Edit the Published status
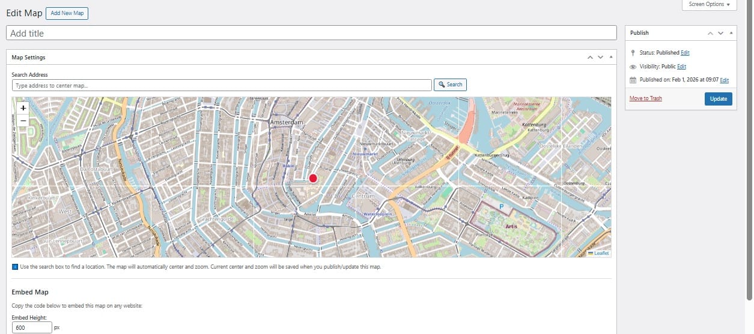The image size is (754, 334). click(685, 53)
